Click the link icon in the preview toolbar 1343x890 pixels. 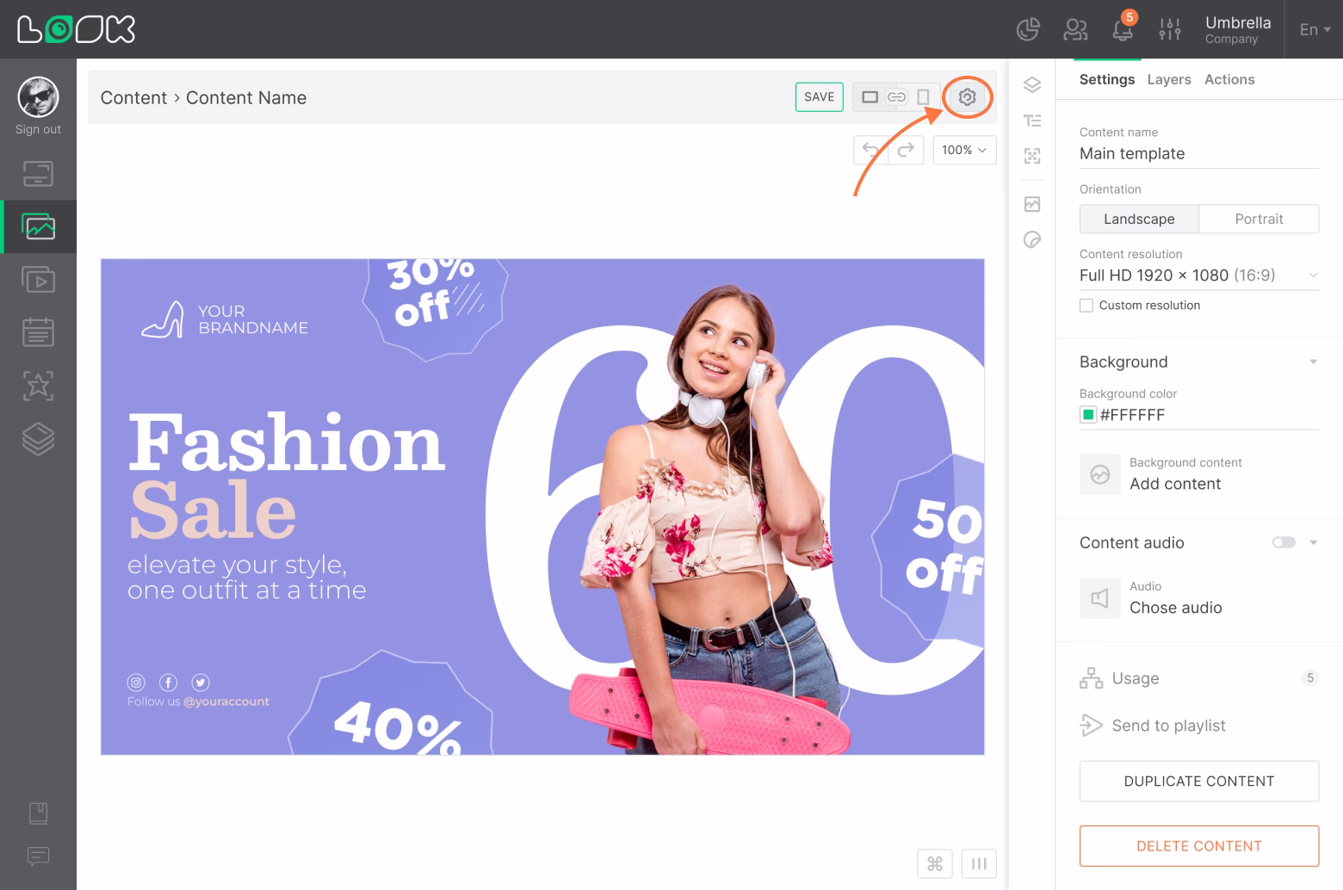click(x=896, y=97)
